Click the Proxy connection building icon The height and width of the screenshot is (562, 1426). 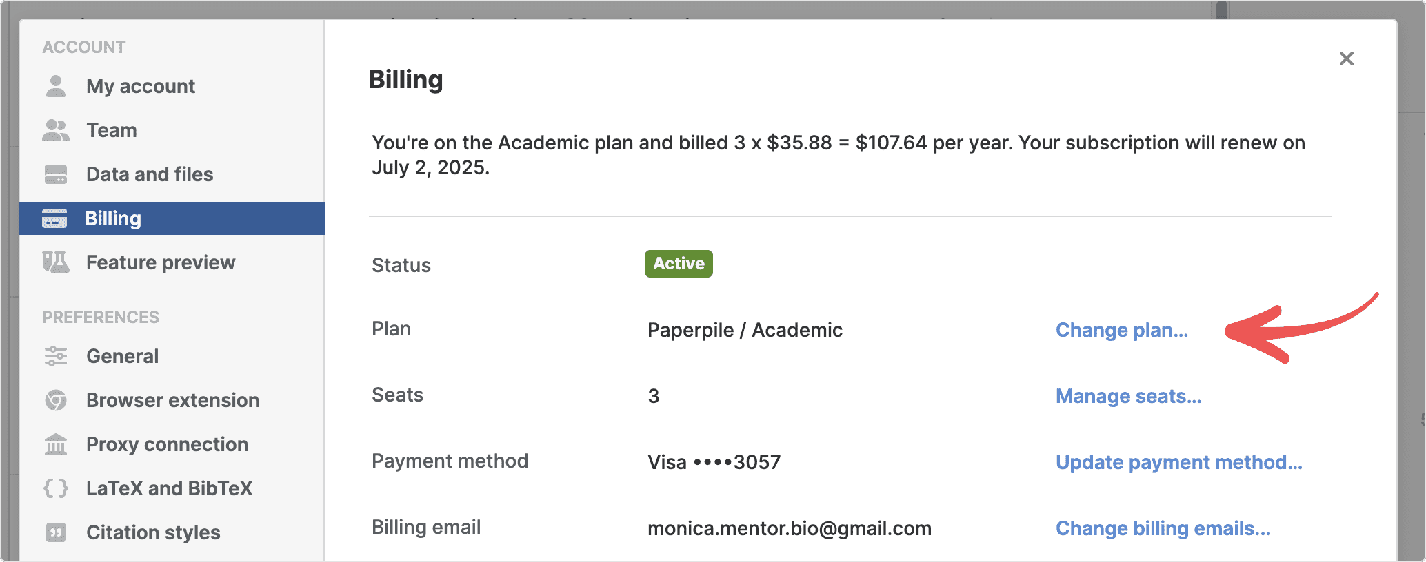point(56,444)
